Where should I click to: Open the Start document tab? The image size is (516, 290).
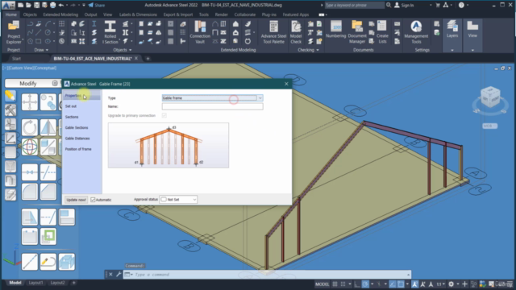(16, 59)
